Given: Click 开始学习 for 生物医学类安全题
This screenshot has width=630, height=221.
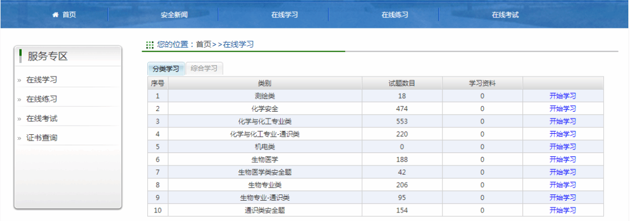Looking at the screenshot, I should [x=563, y=172].
